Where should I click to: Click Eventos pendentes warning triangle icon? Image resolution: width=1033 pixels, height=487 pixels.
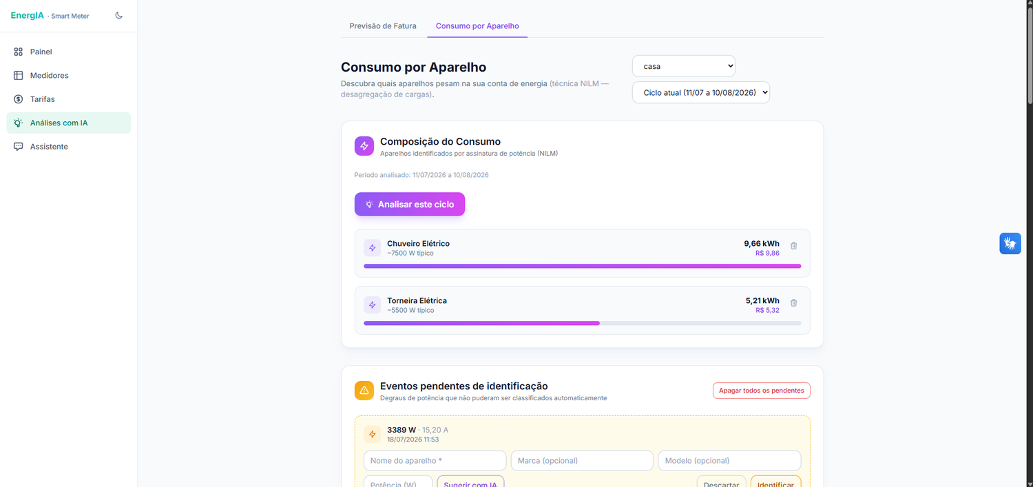click(364, 391)
